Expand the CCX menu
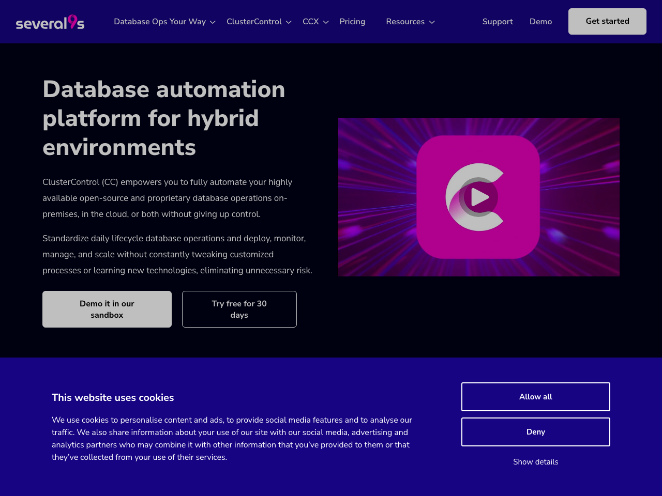Image resolution: width=662 pixels, height=496 pixels. (311, 21)
